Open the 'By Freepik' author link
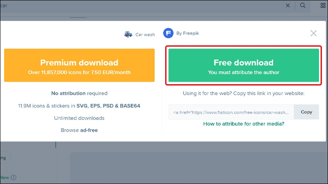This screenshot has width=328, height=184. [187, 34]
